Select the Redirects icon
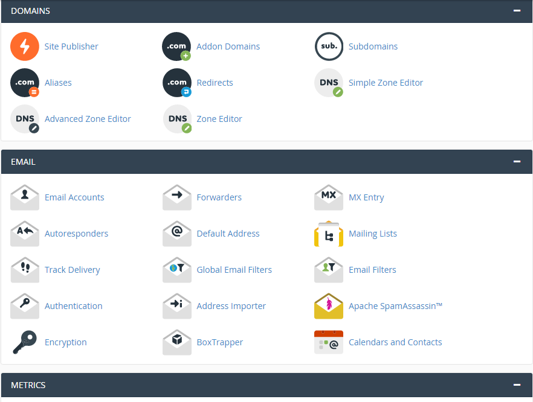The image size is (533, 402). pyautogui.click(x=176, y=83)
